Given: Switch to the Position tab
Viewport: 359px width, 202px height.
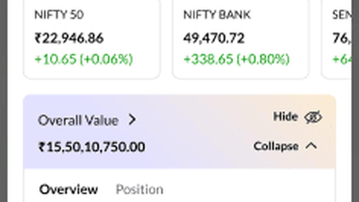Looking at the screenshot, I should (x=139, y=189).
